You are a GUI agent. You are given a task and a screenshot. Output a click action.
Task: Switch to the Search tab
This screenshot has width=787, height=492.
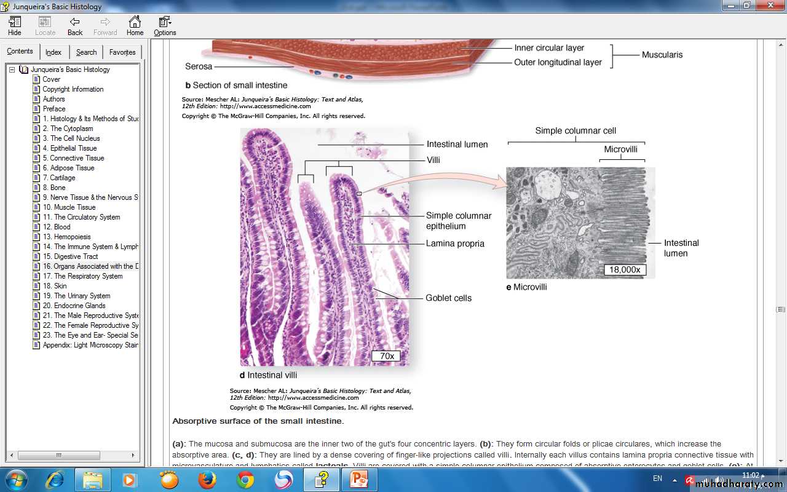coord(86,52)
